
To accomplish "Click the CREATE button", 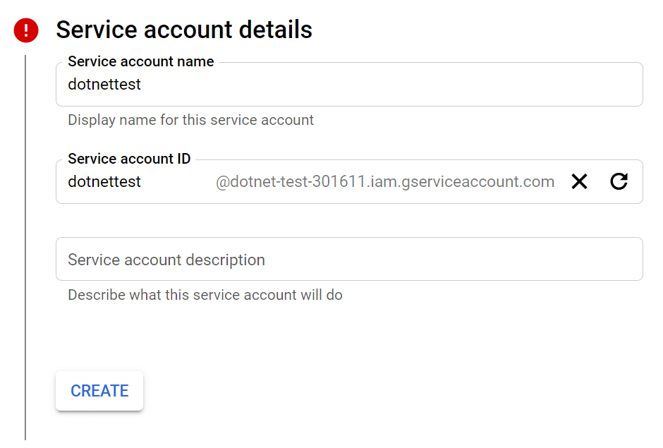I will 99,390.
